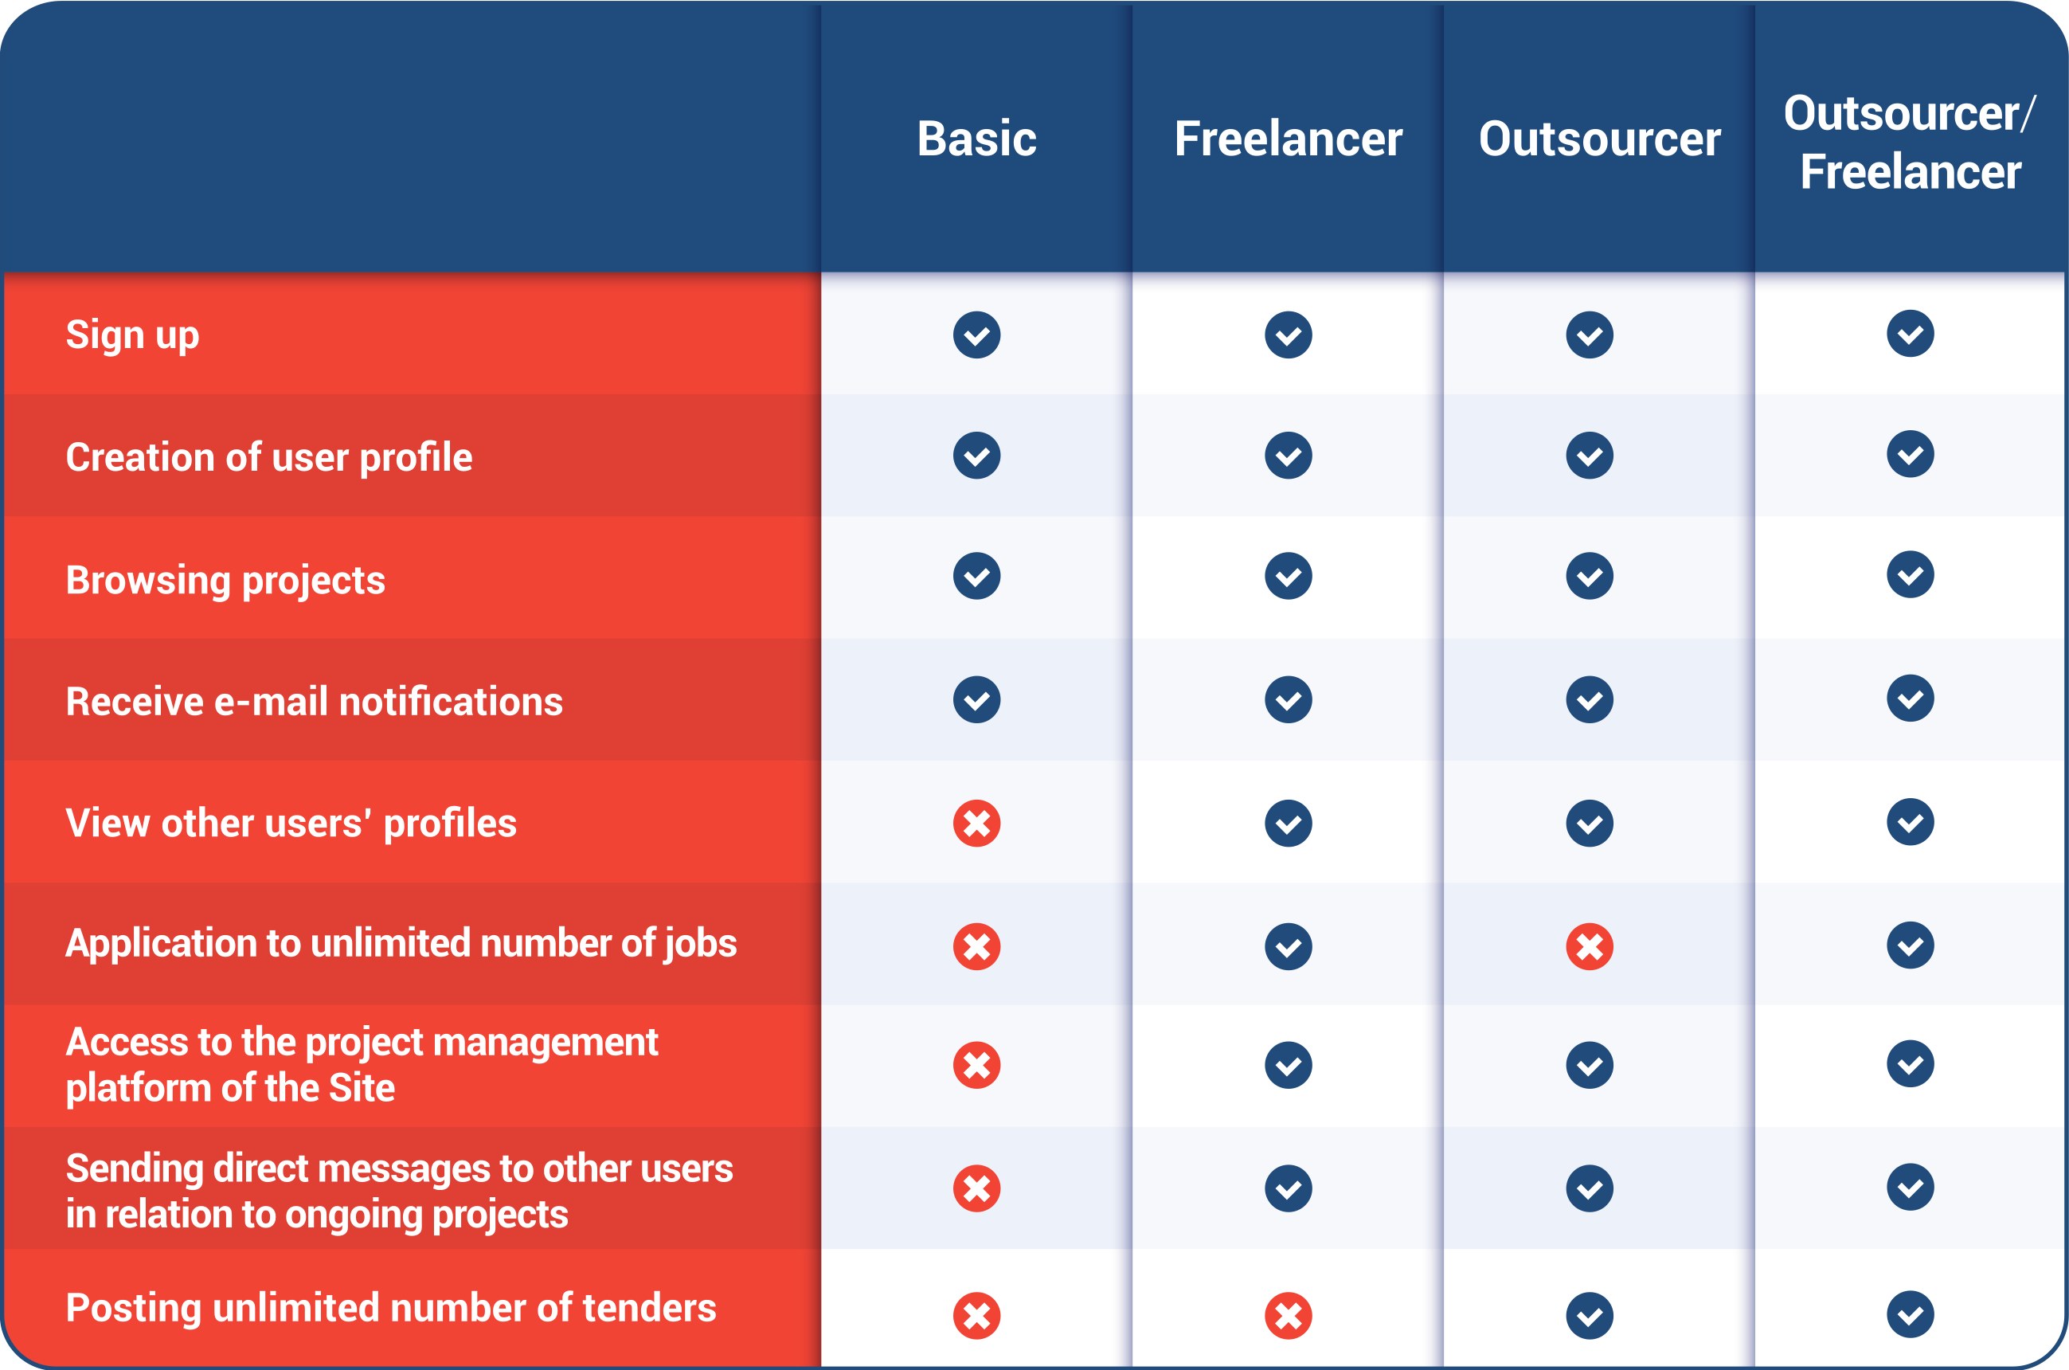Image resolution: width=2069 pixels, height=1370 pixels.
Task: Click the red X for Basic View other users' profiles
Action: coord(976,823)
